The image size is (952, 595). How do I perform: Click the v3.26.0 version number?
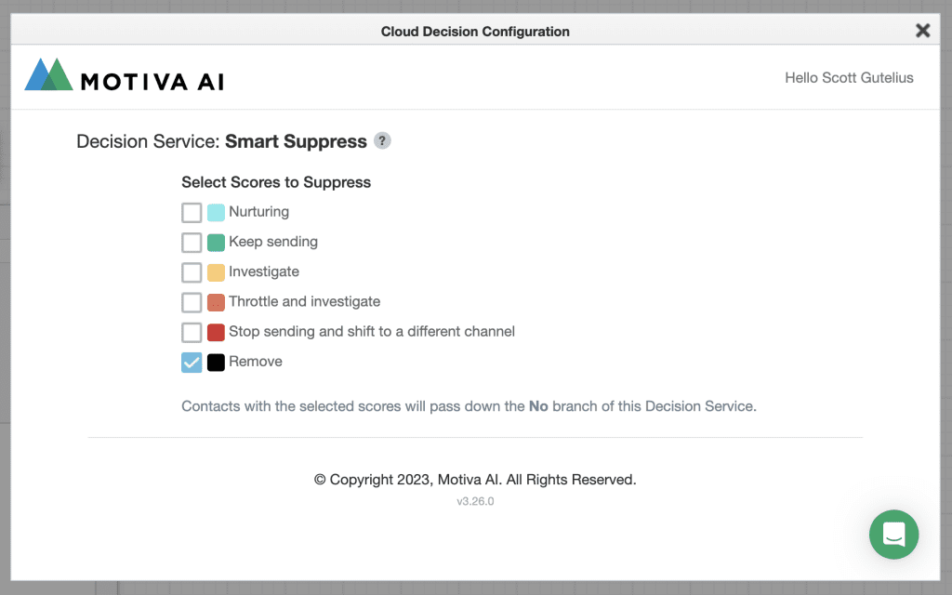click(475, 501)
